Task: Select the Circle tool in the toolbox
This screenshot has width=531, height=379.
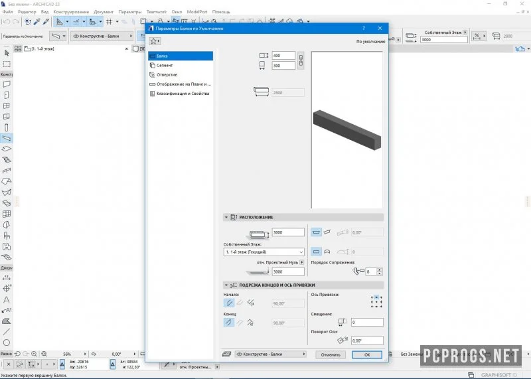Action: 7,342
